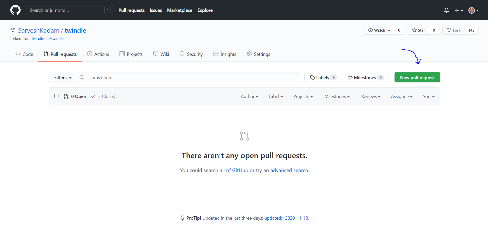Open Issues in top navigation
The image size is (488, 241).
pyautogui.click(x=156, y=10)
